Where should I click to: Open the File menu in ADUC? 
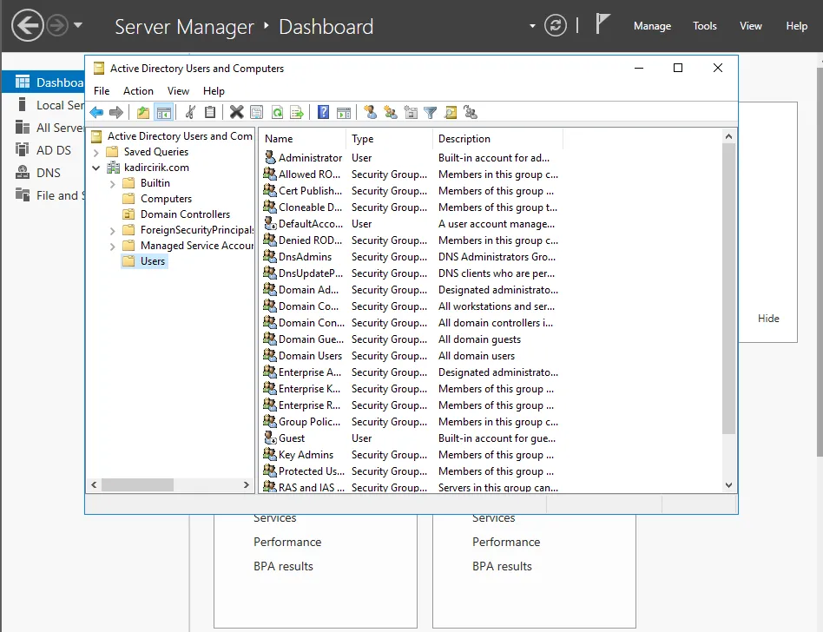tap(102, 91)
